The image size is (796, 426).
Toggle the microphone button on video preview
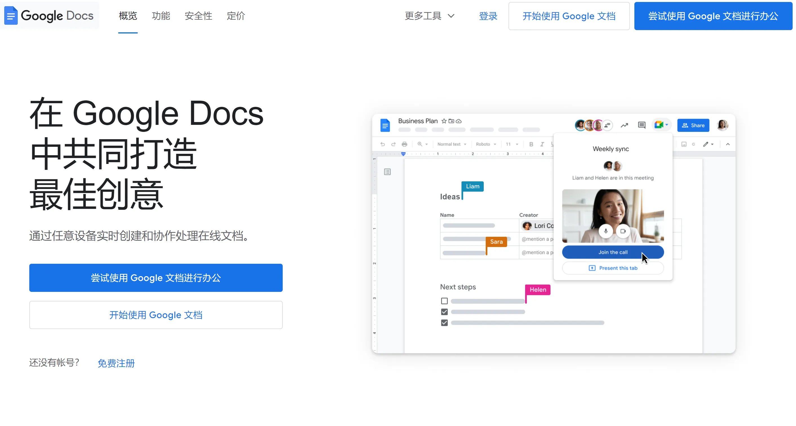point(606,231)
